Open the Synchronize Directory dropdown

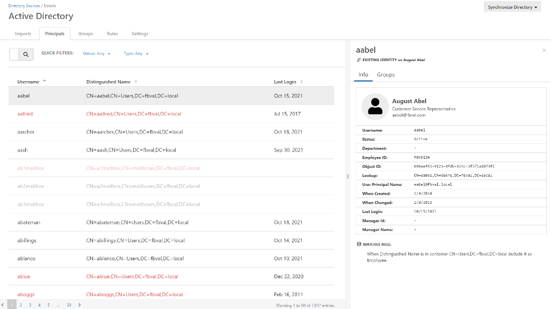[x=512, y=7]
